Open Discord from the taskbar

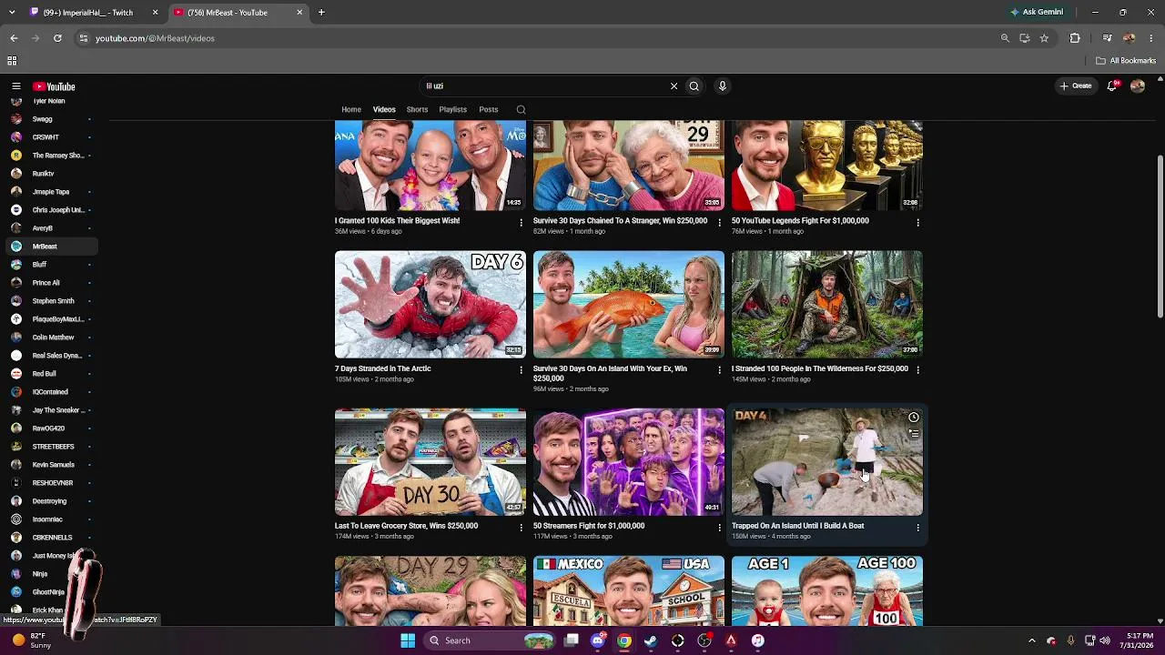598,640
